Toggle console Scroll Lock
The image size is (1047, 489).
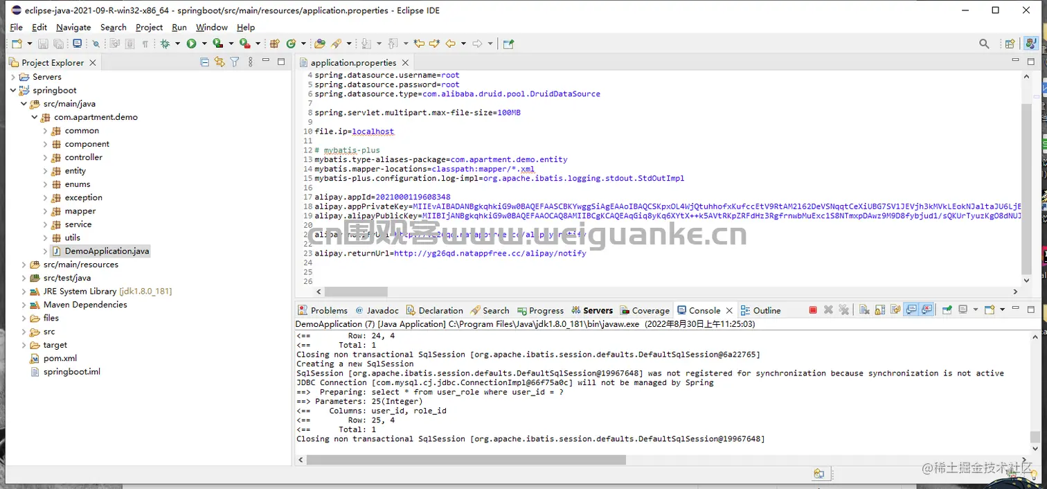coord(880,310)
